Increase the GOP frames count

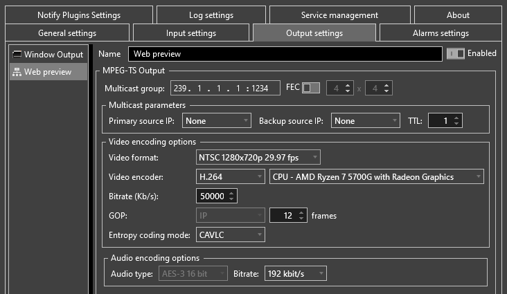click(301, 212)
